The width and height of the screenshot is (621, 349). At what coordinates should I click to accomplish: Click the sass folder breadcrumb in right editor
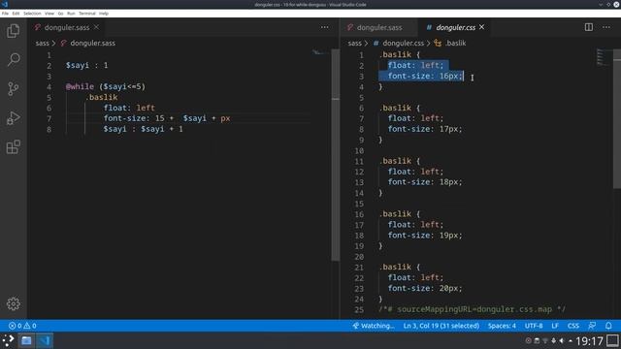coord(354,43)
